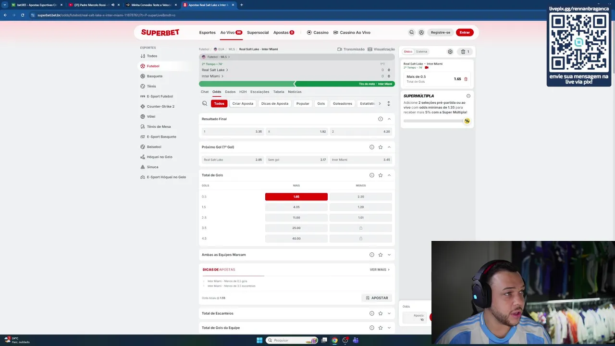Click the green match momentum bar
Screen dimensions: 615x346
[x=297, y=84]
